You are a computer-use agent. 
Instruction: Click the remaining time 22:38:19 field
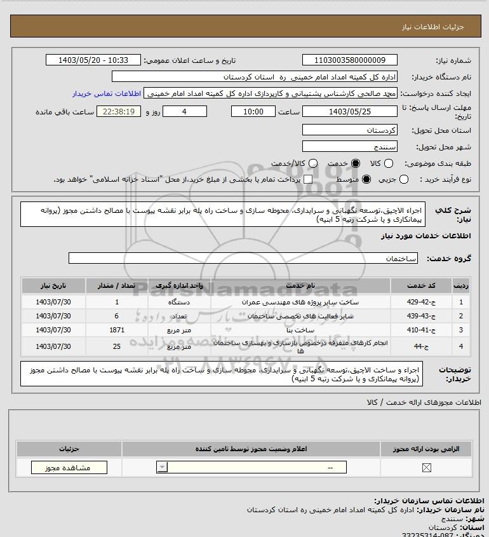[x=119, y=111]
